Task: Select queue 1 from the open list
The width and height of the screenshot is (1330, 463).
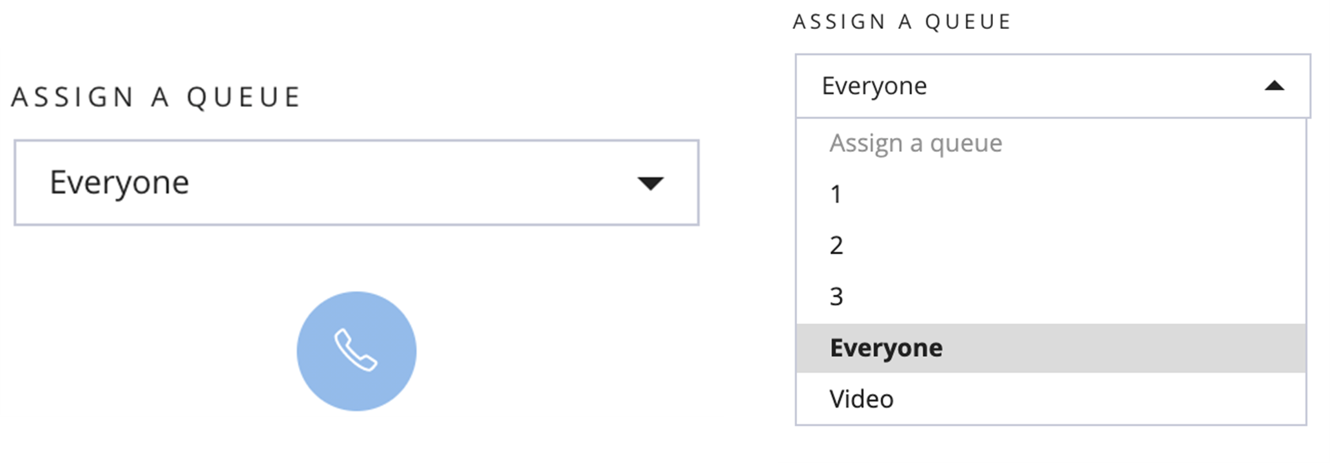Action: pyautogui.click(x=1051, y=194)
